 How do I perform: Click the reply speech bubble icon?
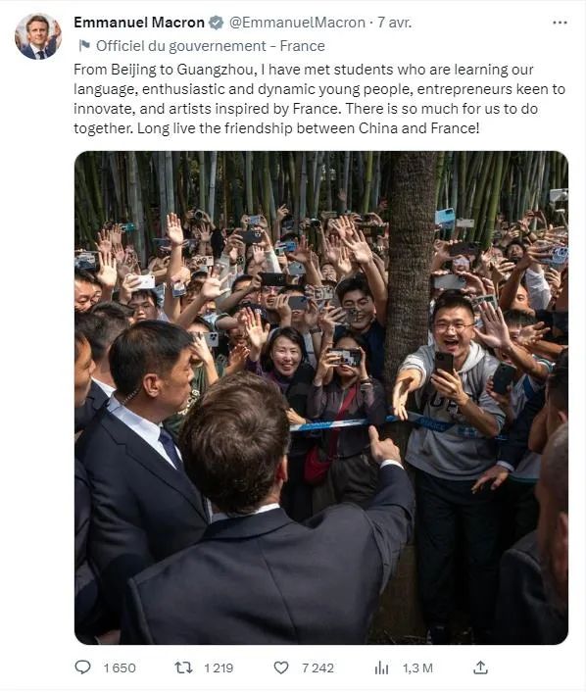point(82,667)
